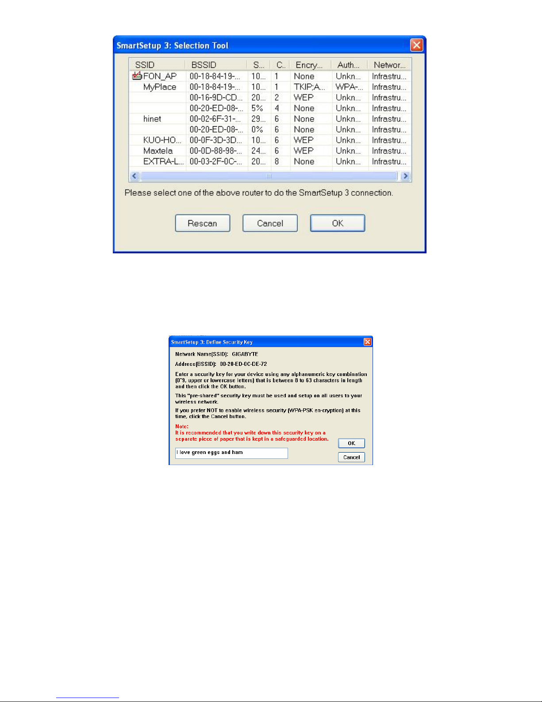Click Rescan to refresh router list

[203, 223]
